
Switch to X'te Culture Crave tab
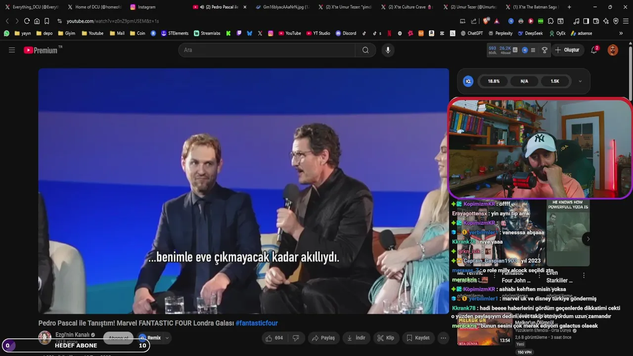[x=407, y=7]
